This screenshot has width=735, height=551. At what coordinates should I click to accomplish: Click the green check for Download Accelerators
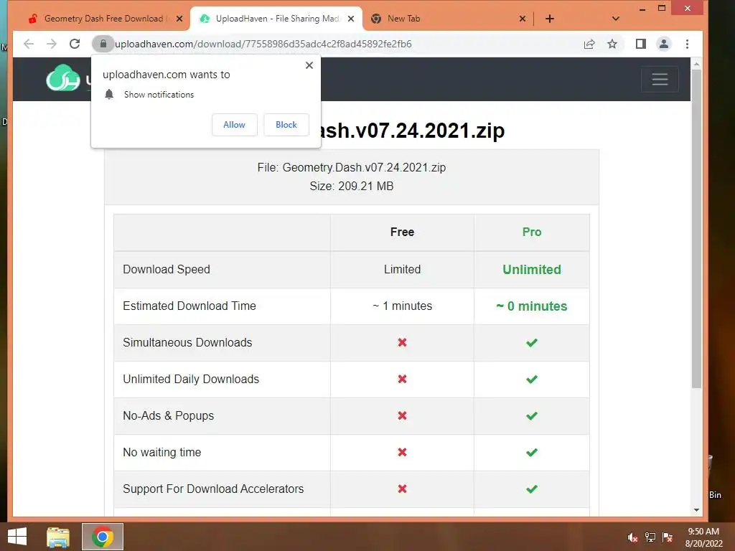point(532,489)
